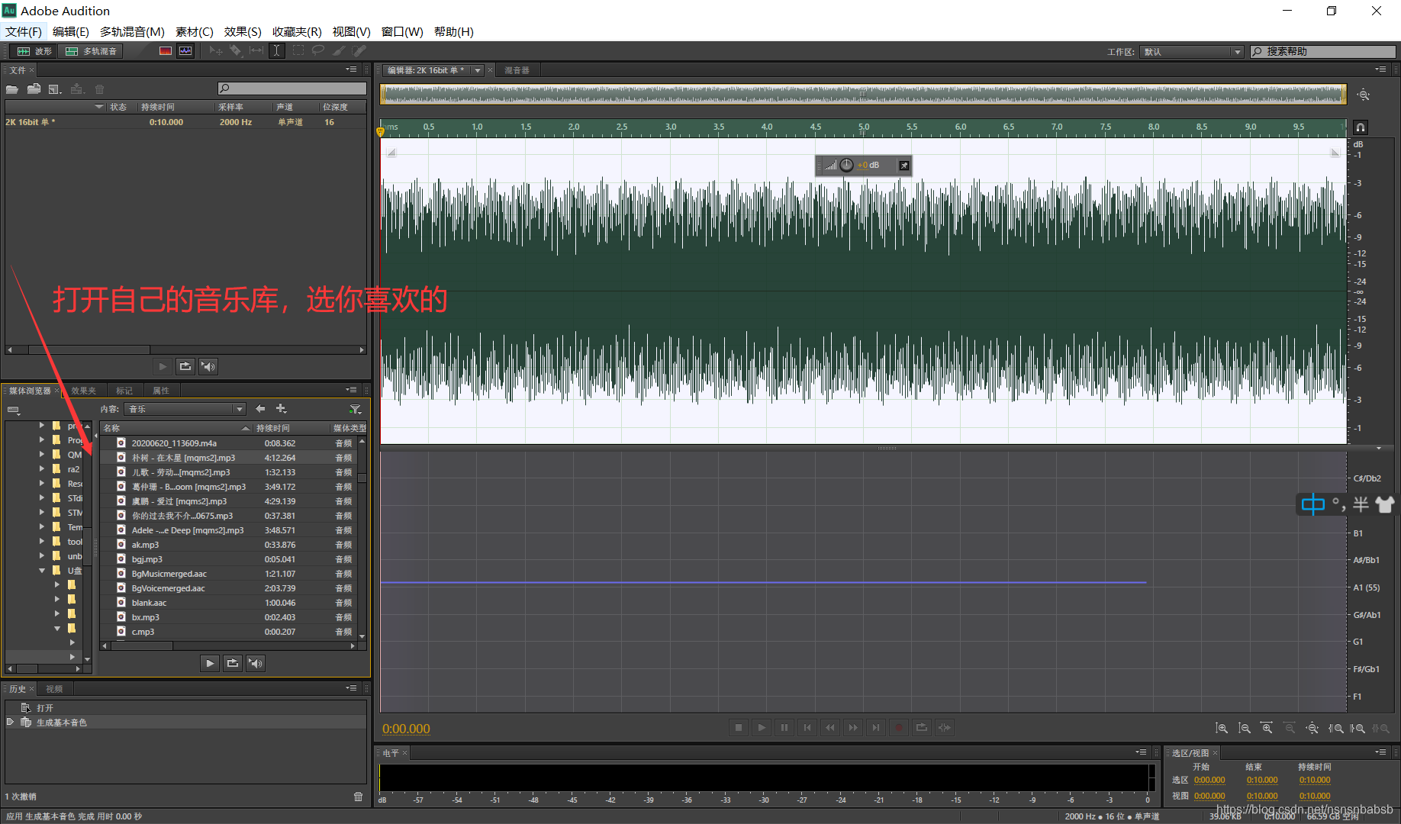Image resolution: width=1401 pixels, height=824 pixels.
Task: Toggle loop playback in editor transport
Action: 921,728
